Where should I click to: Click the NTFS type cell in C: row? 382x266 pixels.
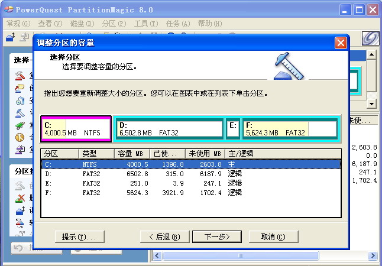point(89,164)
